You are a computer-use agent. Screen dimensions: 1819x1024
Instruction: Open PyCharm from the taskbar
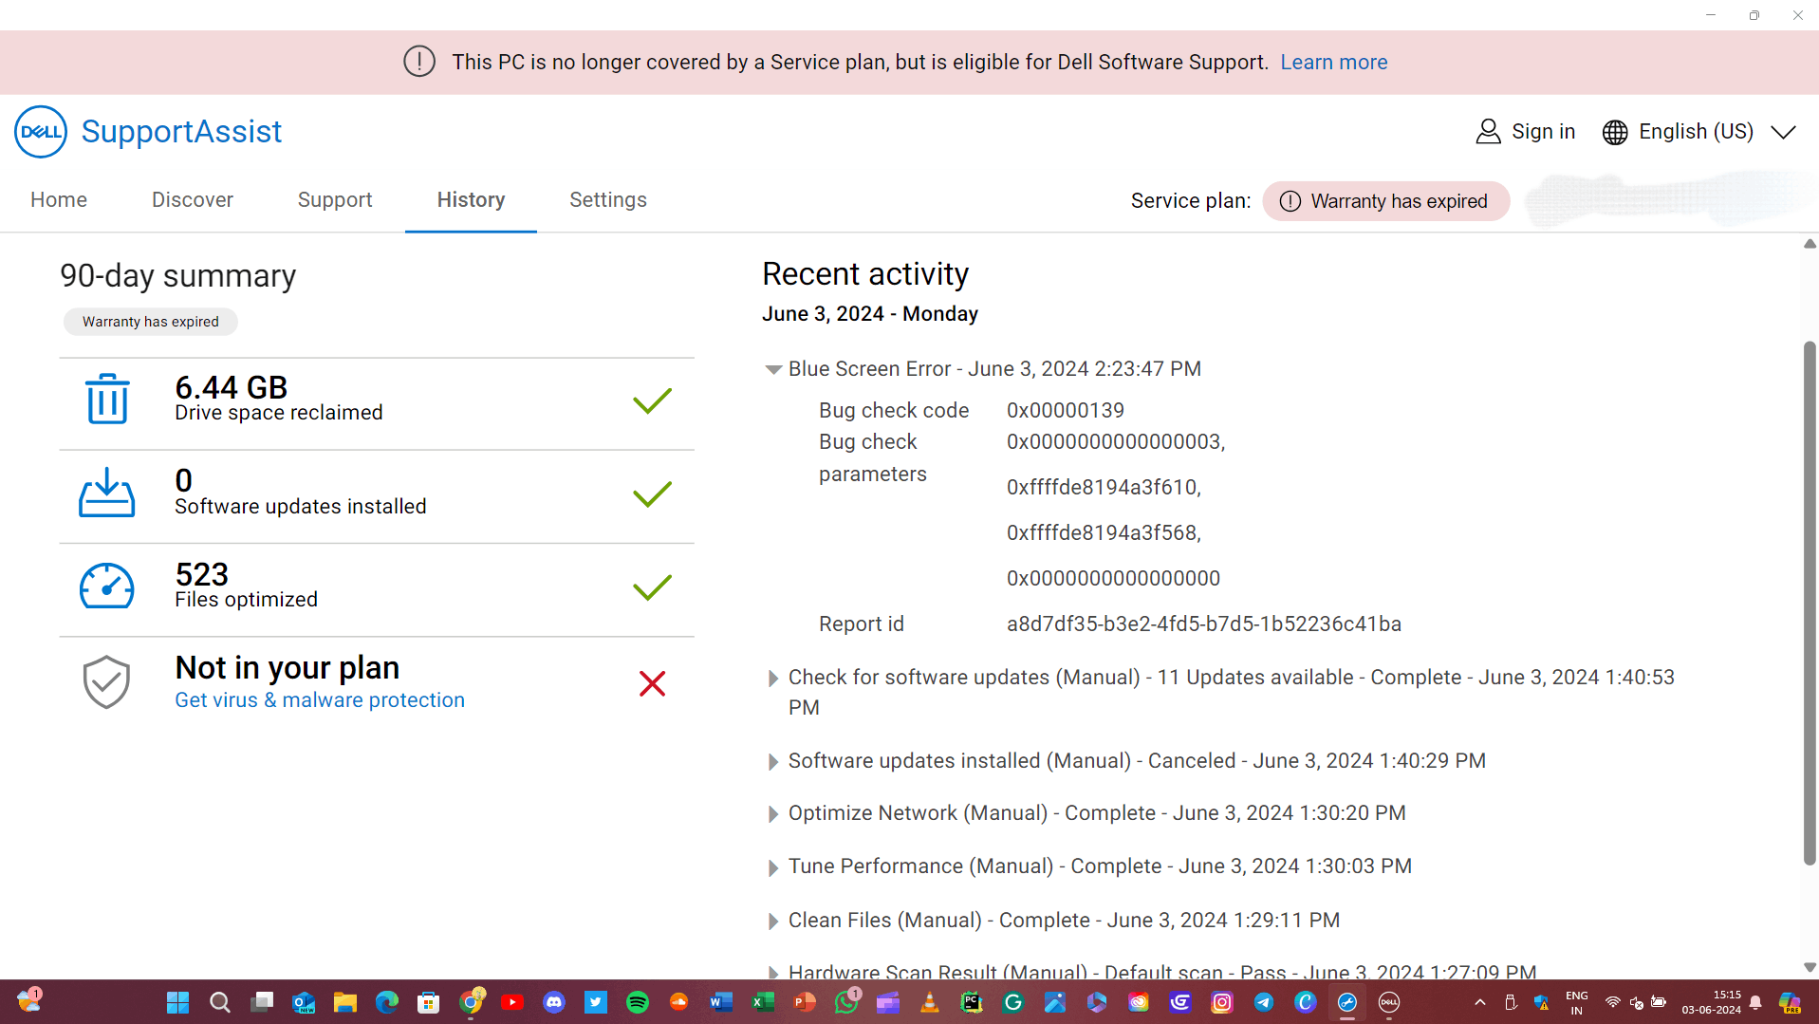(972, 1002)
